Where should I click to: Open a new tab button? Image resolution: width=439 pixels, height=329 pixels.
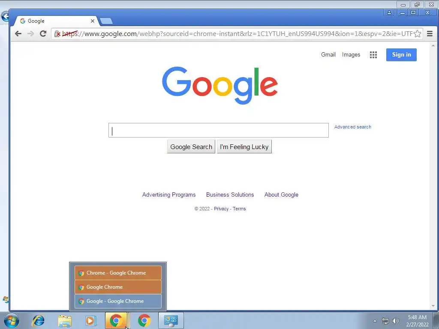pyautogui.click(x=106, y=21)
